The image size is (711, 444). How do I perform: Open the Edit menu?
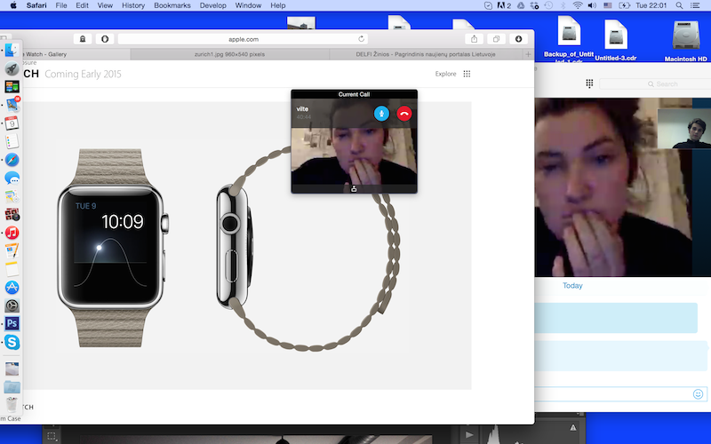click(x=82, y=5)
